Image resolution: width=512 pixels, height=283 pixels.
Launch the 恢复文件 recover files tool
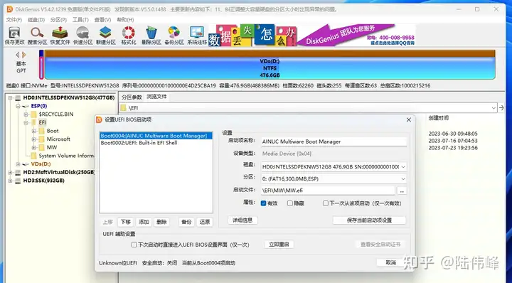click(60, 36)
